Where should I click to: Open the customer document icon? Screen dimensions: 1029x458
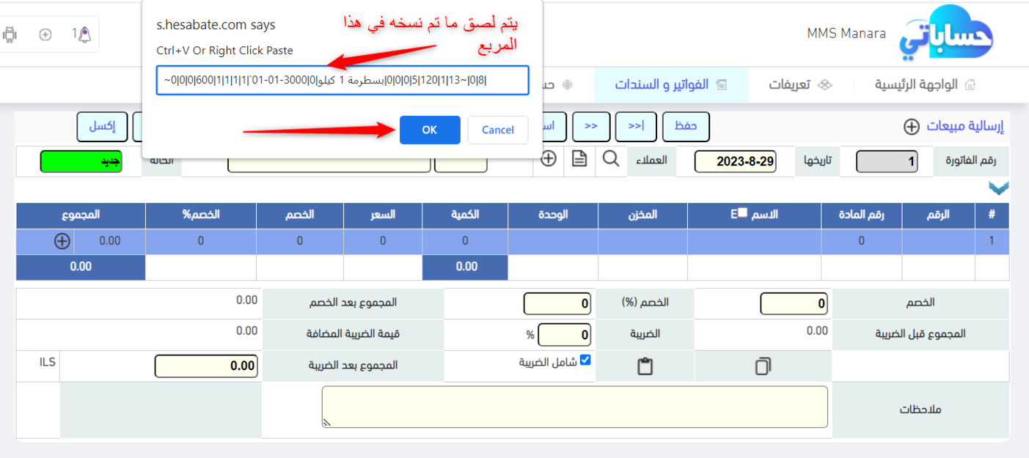(x=579, y=158)
